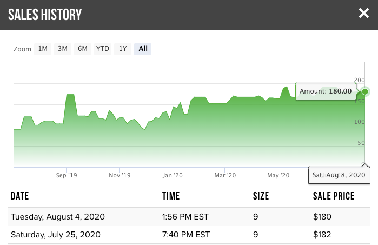Sort by SALE PRICE column header
This screenshot has height=245, width=378.
(x=334, y=196)
